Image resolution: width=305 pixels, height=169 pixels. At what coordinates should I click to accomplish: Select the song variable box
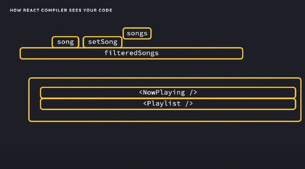tap(66, 42)
